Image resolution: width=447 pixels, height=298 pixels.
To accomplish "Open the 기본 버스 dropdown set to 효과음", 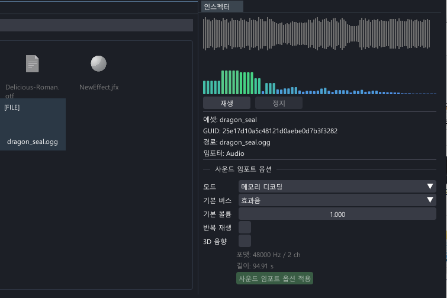I will (337, 200).
